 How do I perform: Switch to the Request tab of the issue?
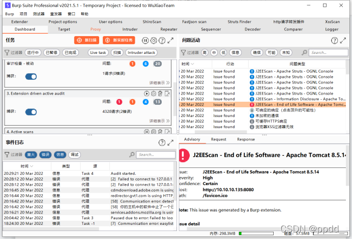click(218, 139)
